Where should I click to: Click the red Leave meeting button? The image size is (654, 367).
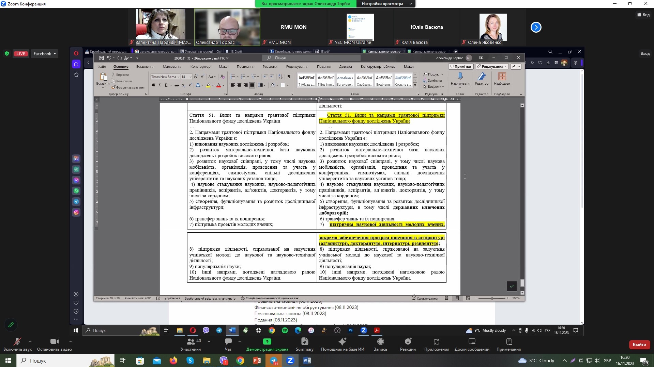(639, 344)
